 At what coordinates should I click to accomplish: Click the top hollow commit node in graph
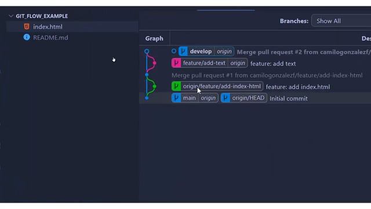pyautogui.click(x=147, y=51)
